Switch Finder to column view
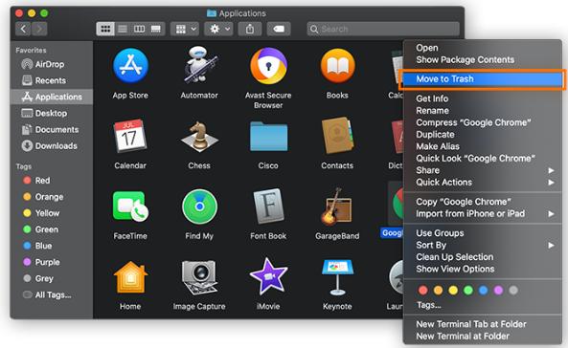The height and width of the screenshot is (348, 568). 140,29
